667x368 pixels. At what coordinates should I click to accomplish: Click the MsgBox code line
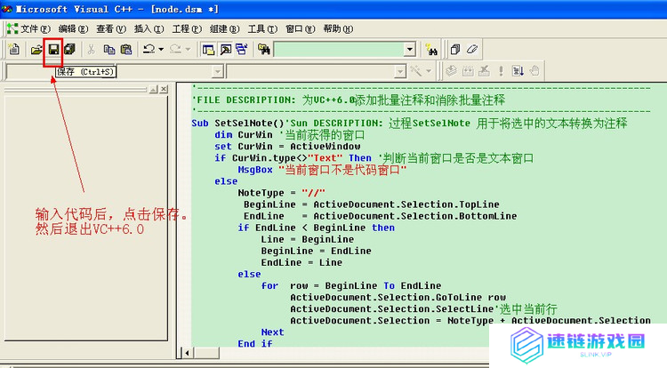tap(322, 170)
